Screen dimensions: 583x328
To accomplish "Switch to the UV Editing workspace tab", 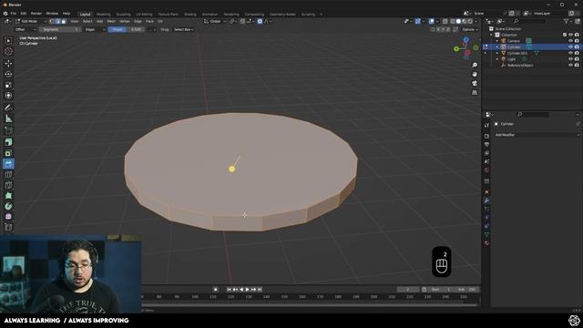I will click(x=144, y=15).
